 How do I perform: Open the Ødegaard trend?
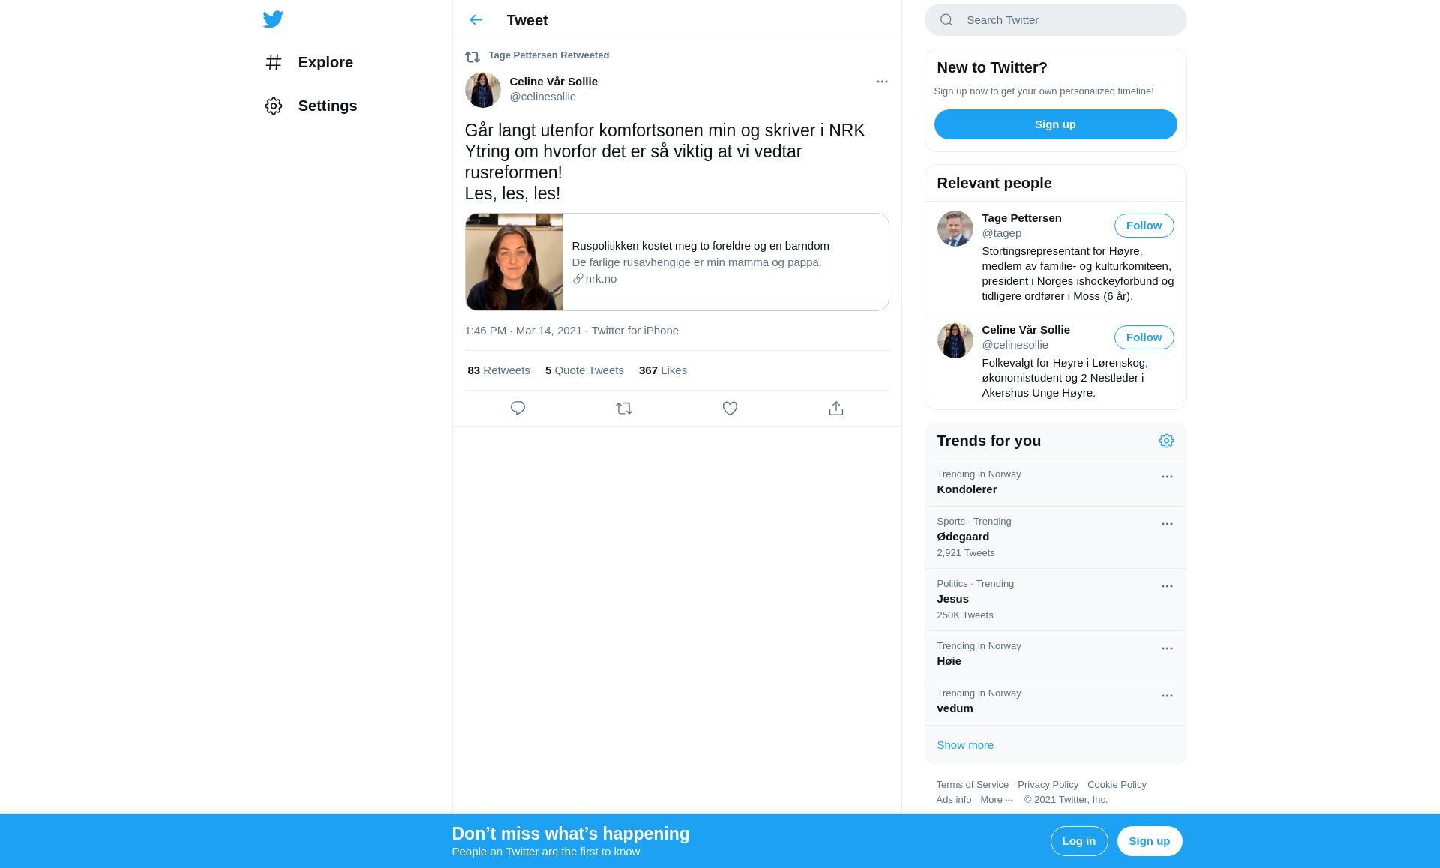pyautogui.click(x=1055, y=537)
